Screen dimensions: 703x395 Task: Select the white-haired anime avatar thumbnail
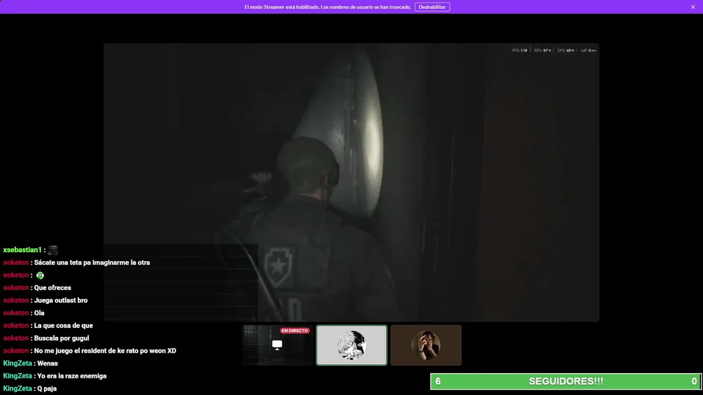pos(351,345)
